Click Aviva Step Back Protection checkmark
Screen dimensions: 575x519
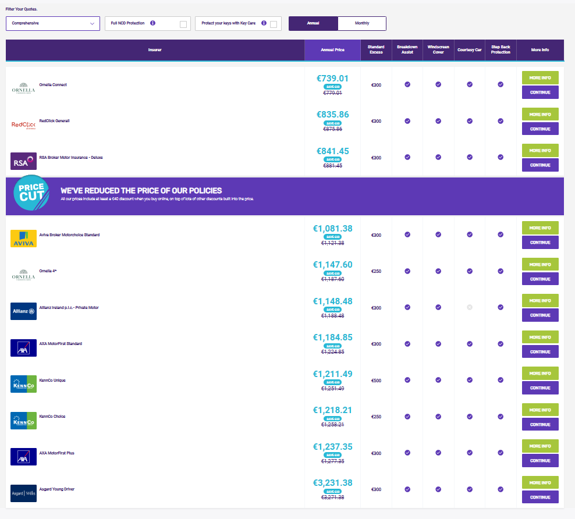click(501, 234)
